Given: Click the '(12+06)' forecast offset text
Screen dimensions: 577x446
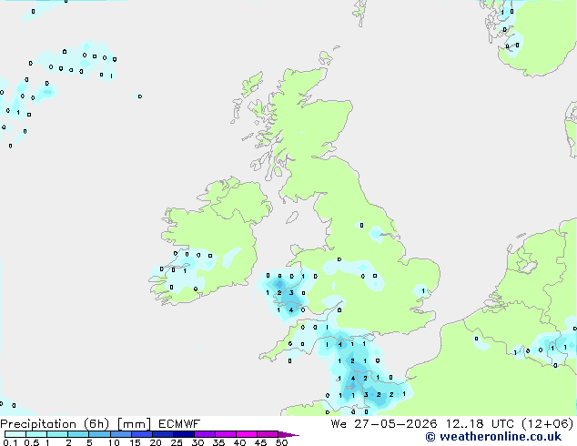Looking at the screenshot, I should coord(548,424).
